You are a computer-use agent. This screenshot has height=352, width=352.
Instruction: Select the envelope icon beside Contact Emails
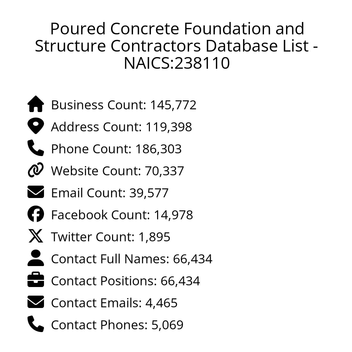point(36,302)
